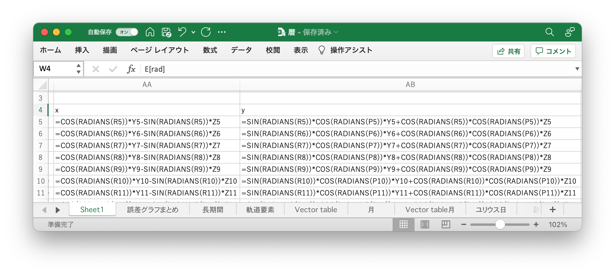The width and height of the screenshot is (615, 275).
Task: Open the Name Box dropdown arrows
Action: click(79, 69)
